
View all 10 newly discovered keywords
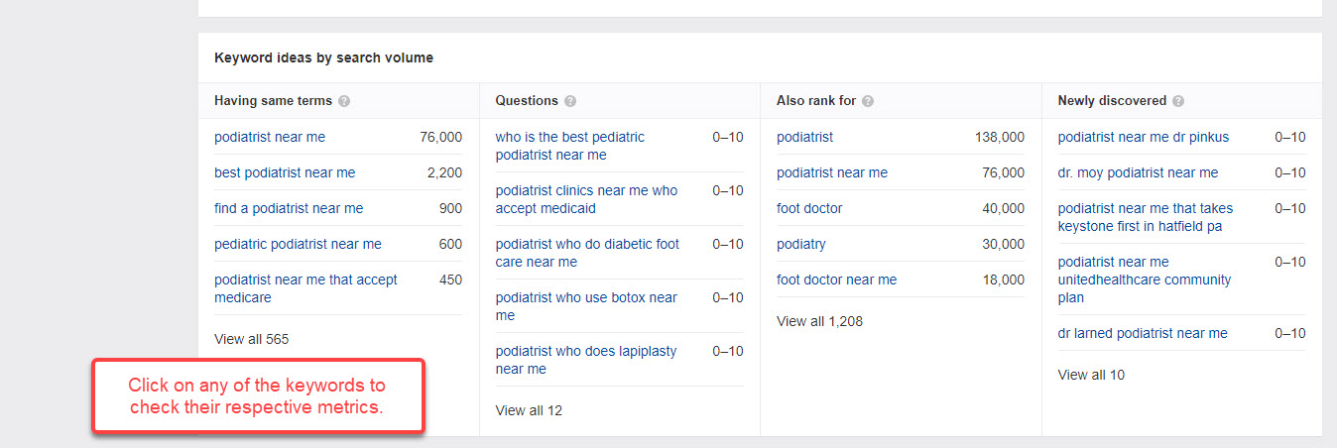(x=1091, y=375)
